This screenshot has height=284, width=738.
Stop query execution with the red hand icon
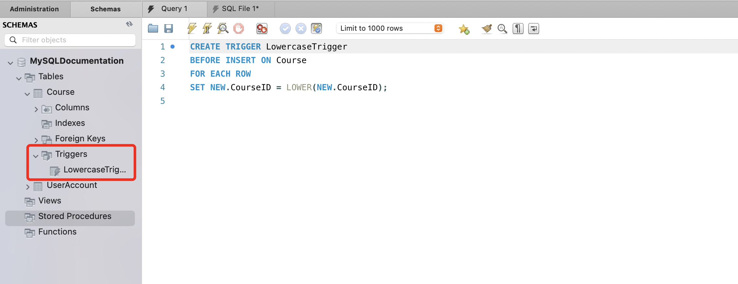[239, 28]
